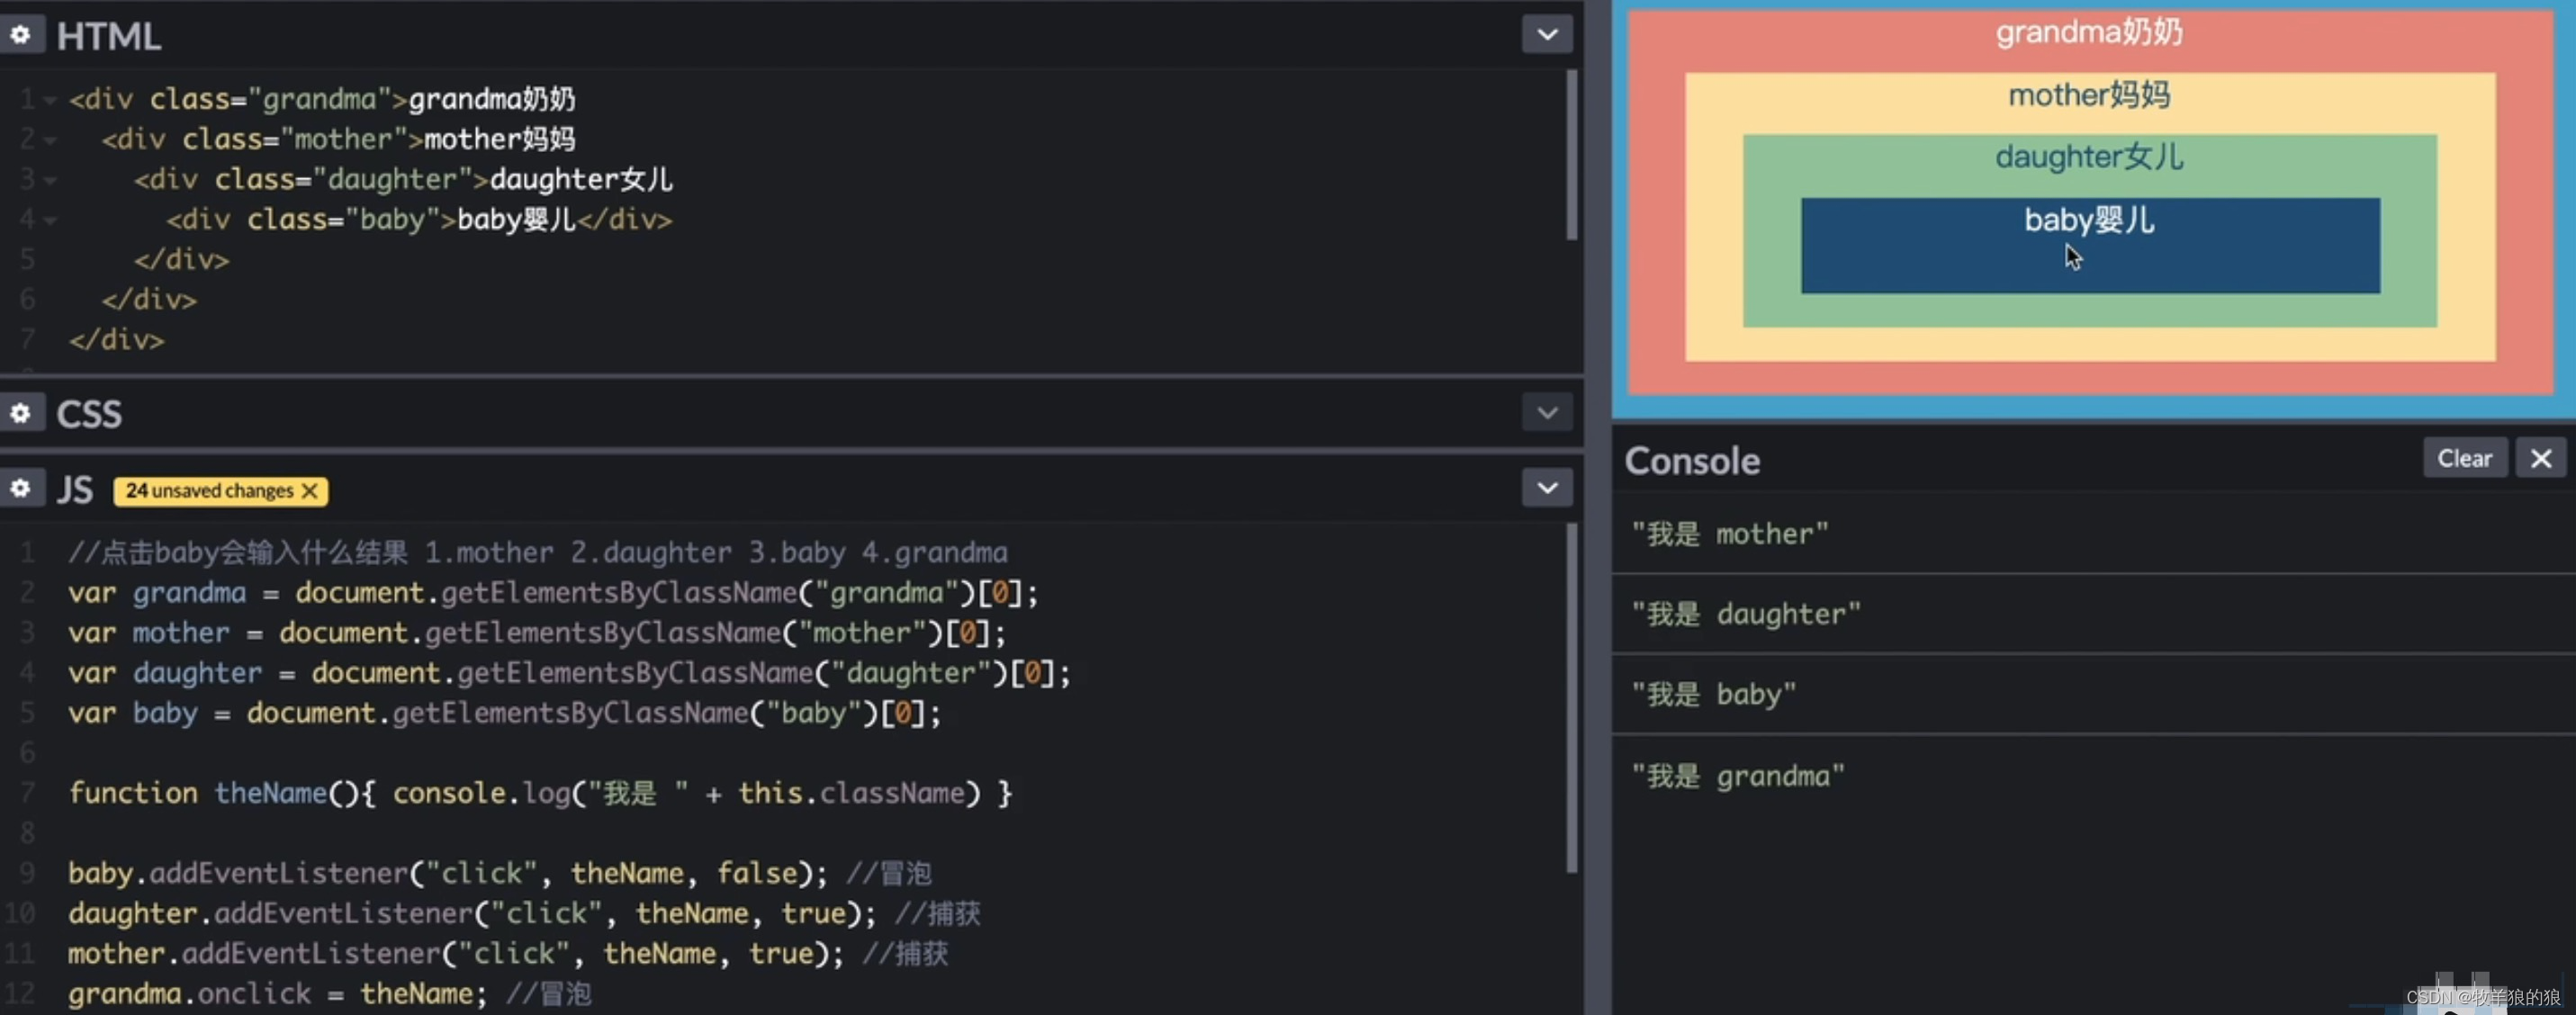Click closing </div> on HTML line 7

[116, 340]
